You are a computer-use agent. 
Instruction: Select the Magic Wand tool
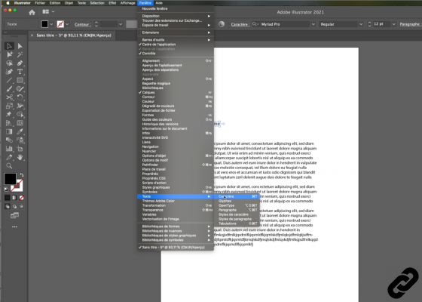click(20, 54)
